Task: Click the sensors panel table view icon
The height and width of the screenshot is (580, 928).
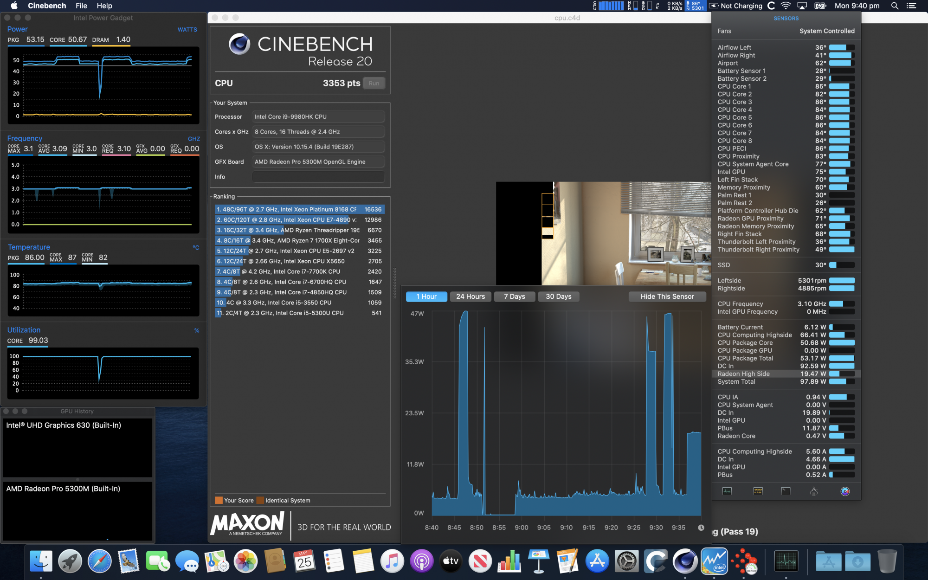Action: pos(758,490)
